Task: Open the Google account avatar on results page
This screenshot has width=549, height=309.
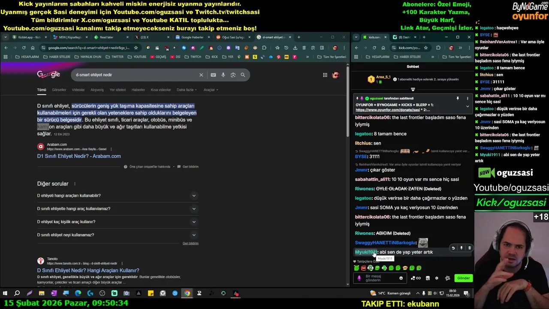Action: click(x=335, y=75)
